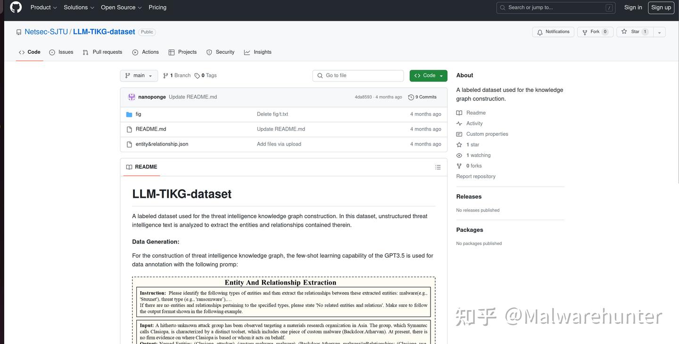Open the main branch selector dropdown

pos(139,75)
